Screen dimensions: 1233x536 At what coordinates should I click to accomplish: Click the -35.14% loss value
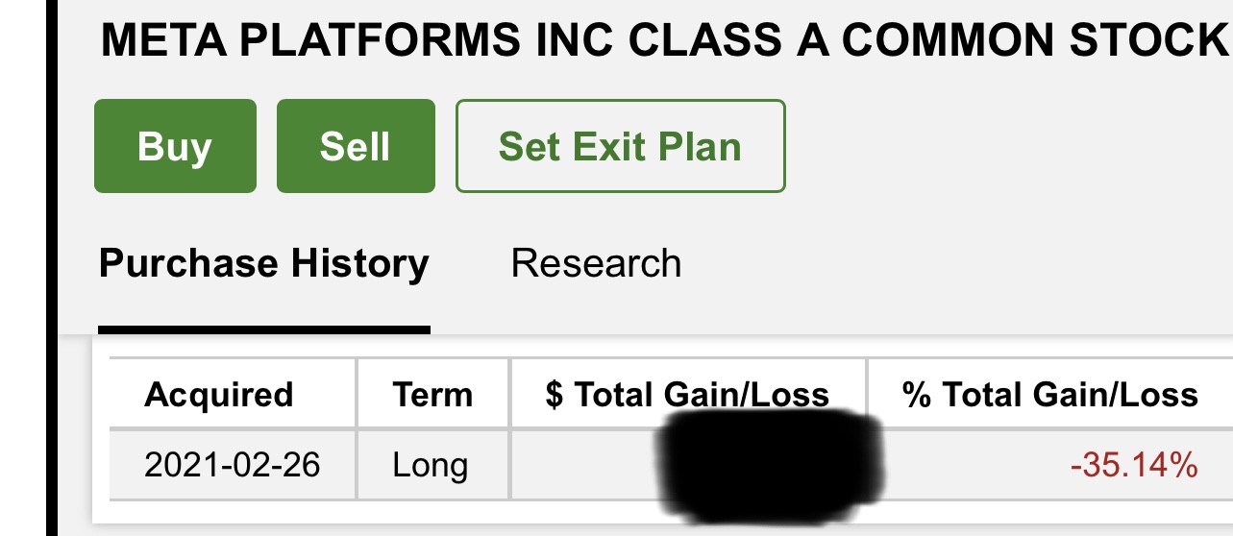[x=1134, y=465]
